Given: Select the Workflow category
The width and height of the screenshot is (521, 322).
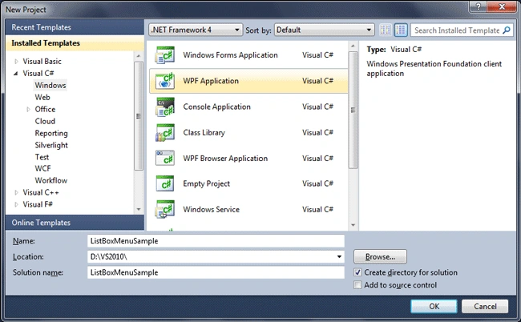Looking at the screenshot, I should (51, 180).
